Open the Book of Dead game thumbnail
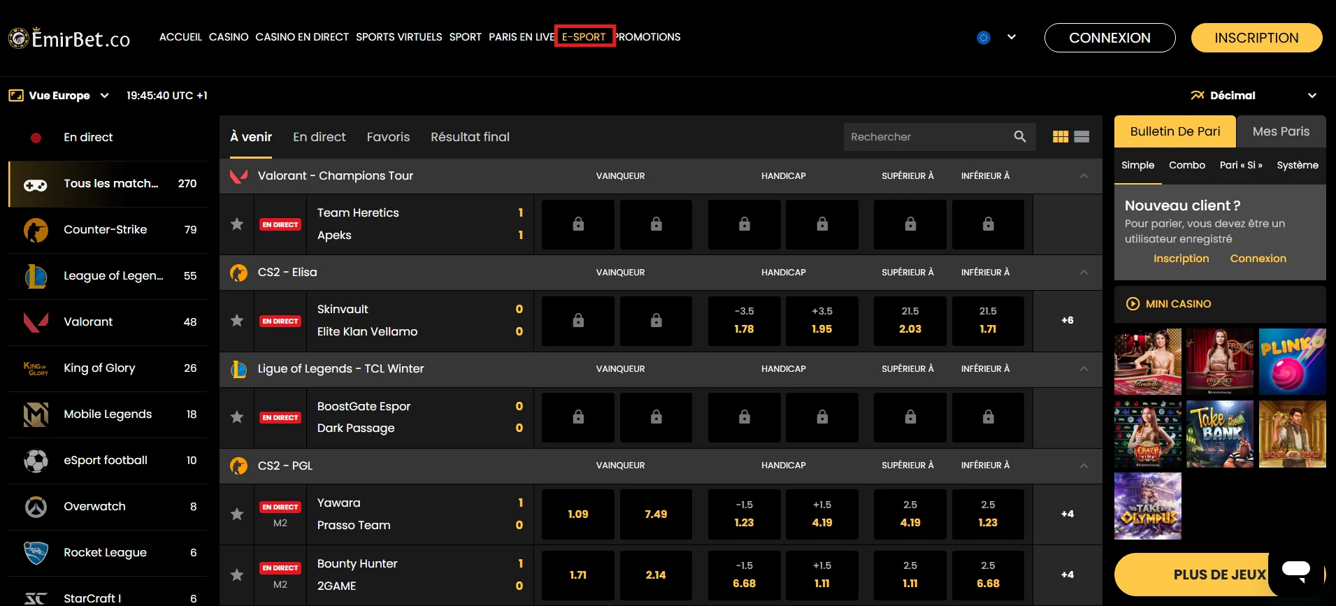 pyautogui.click(x=1292, y=434)
